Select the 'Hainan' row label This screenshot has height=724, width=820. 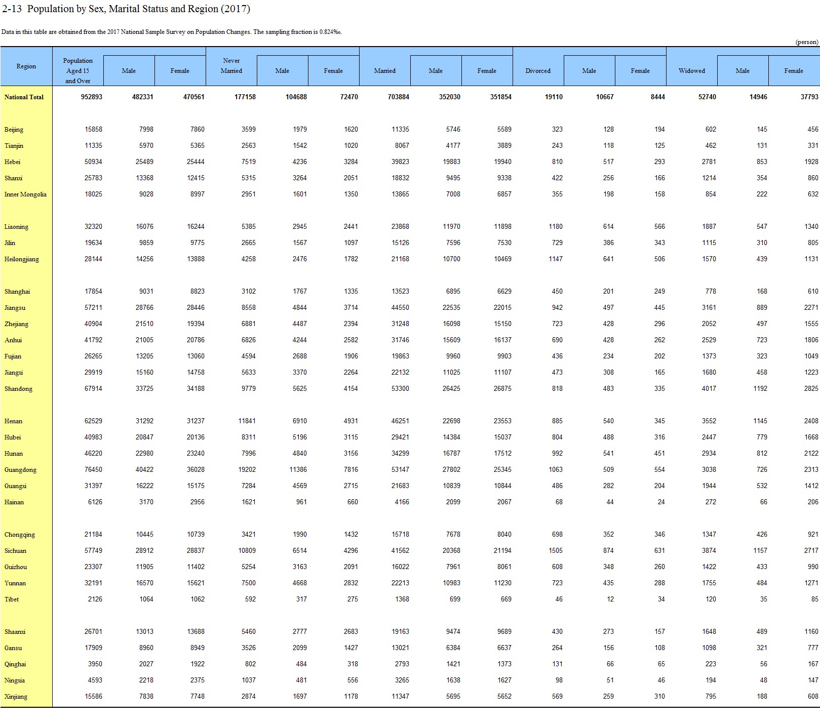(x=14, y=502)
